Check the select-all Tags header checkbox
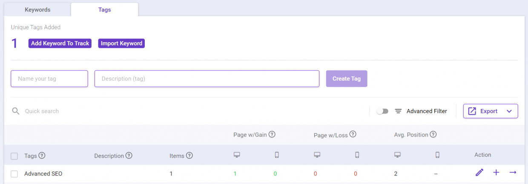This screenshot has width=528, height=184. tap(14, 156)
